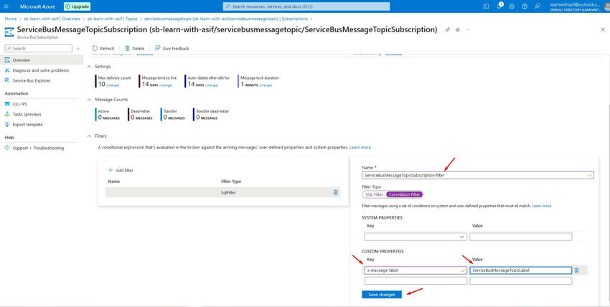Click Add filter link
This screenshot has width=610, height=307.
121,170
